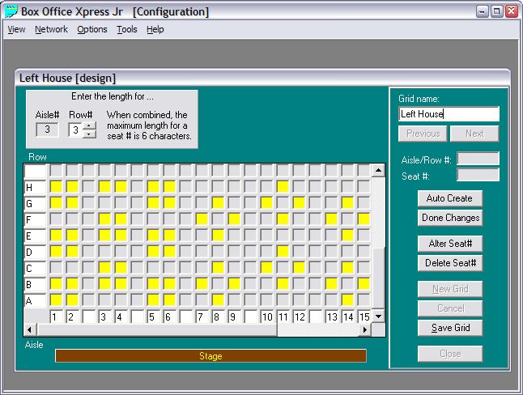Click the Done Changes button
The height and width of the screenshot is (395, 523).
click(449, 218)
